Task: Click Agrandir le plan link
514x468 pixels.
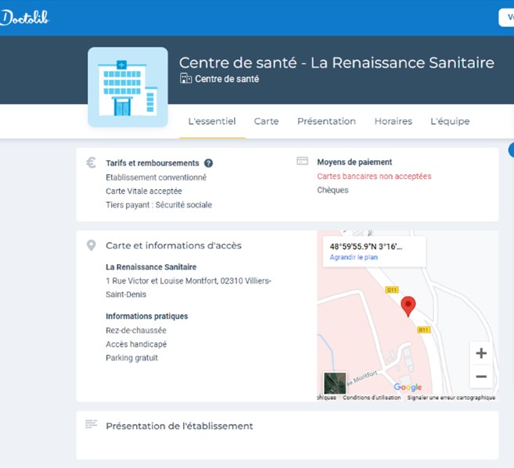Action: coord(354,257)
